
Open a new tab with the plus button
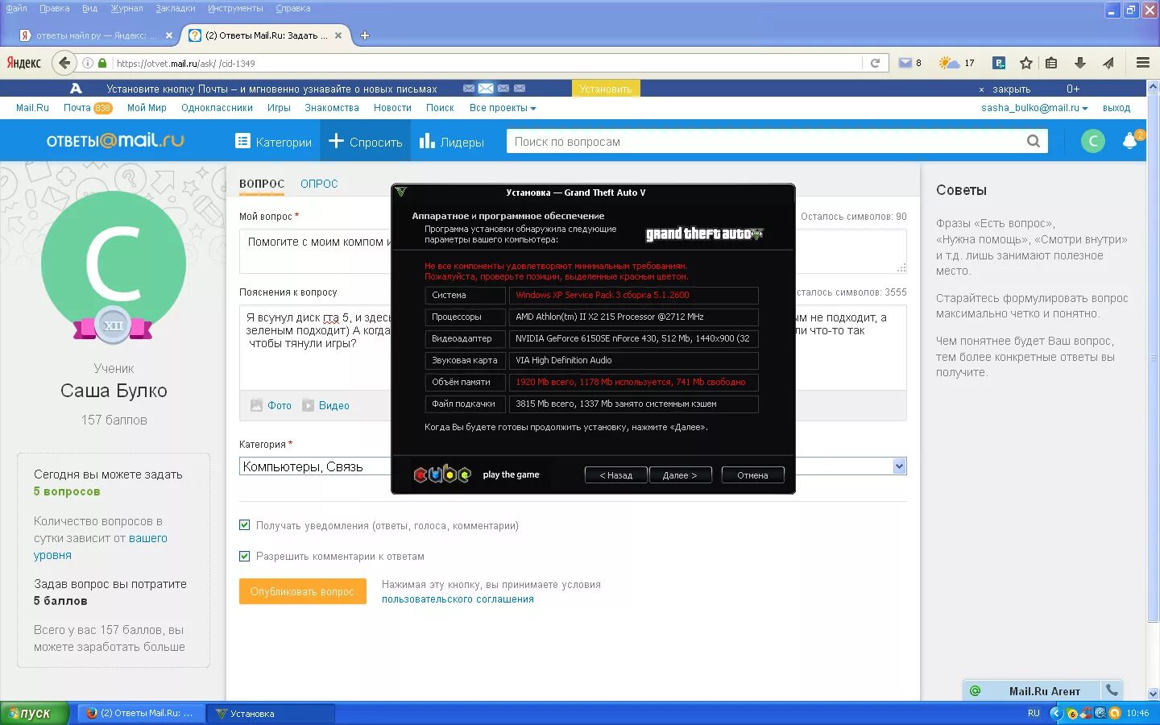[x=364, y=35]
